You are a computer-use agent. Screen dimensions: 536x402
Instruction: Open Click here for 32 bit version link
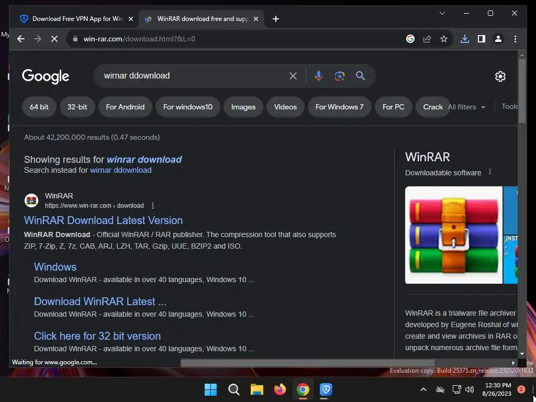click(x=97, y=336)
